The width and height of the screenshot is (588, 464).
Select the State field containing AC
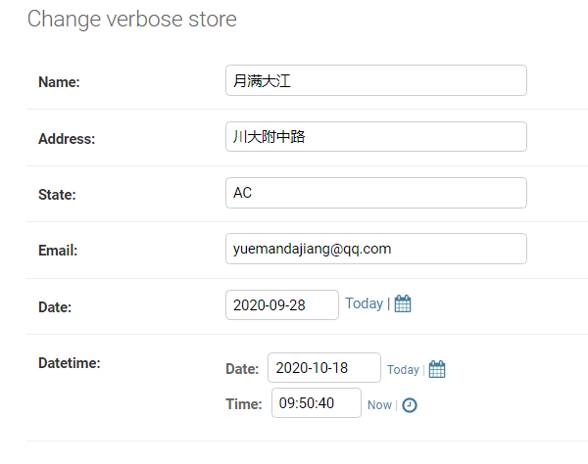click(x=376, y=193)
